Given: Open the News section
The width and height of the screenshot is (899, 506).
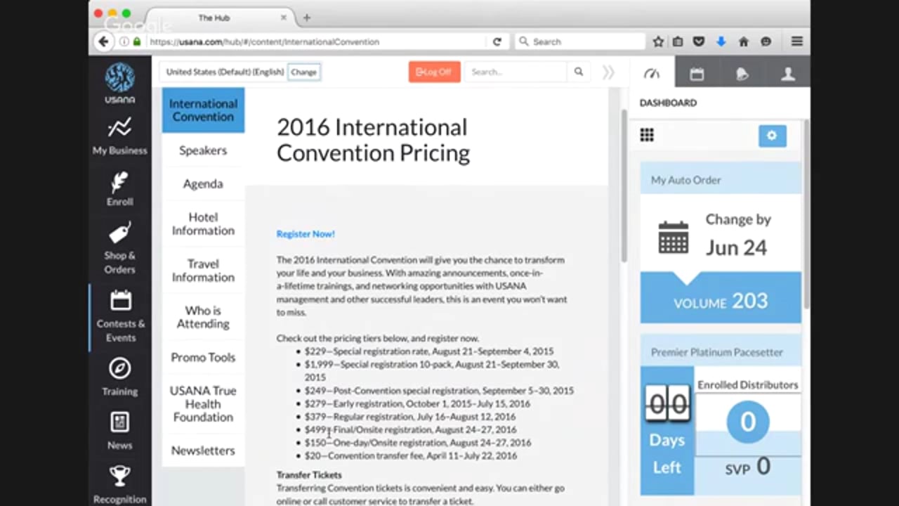Looking at the screenshot, I should pos(120,430).
